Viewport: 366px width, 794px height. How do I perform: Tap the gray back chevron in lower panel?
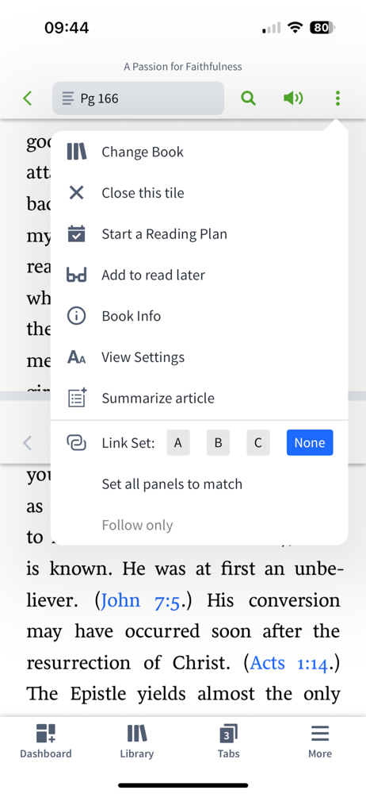point(27,443)
